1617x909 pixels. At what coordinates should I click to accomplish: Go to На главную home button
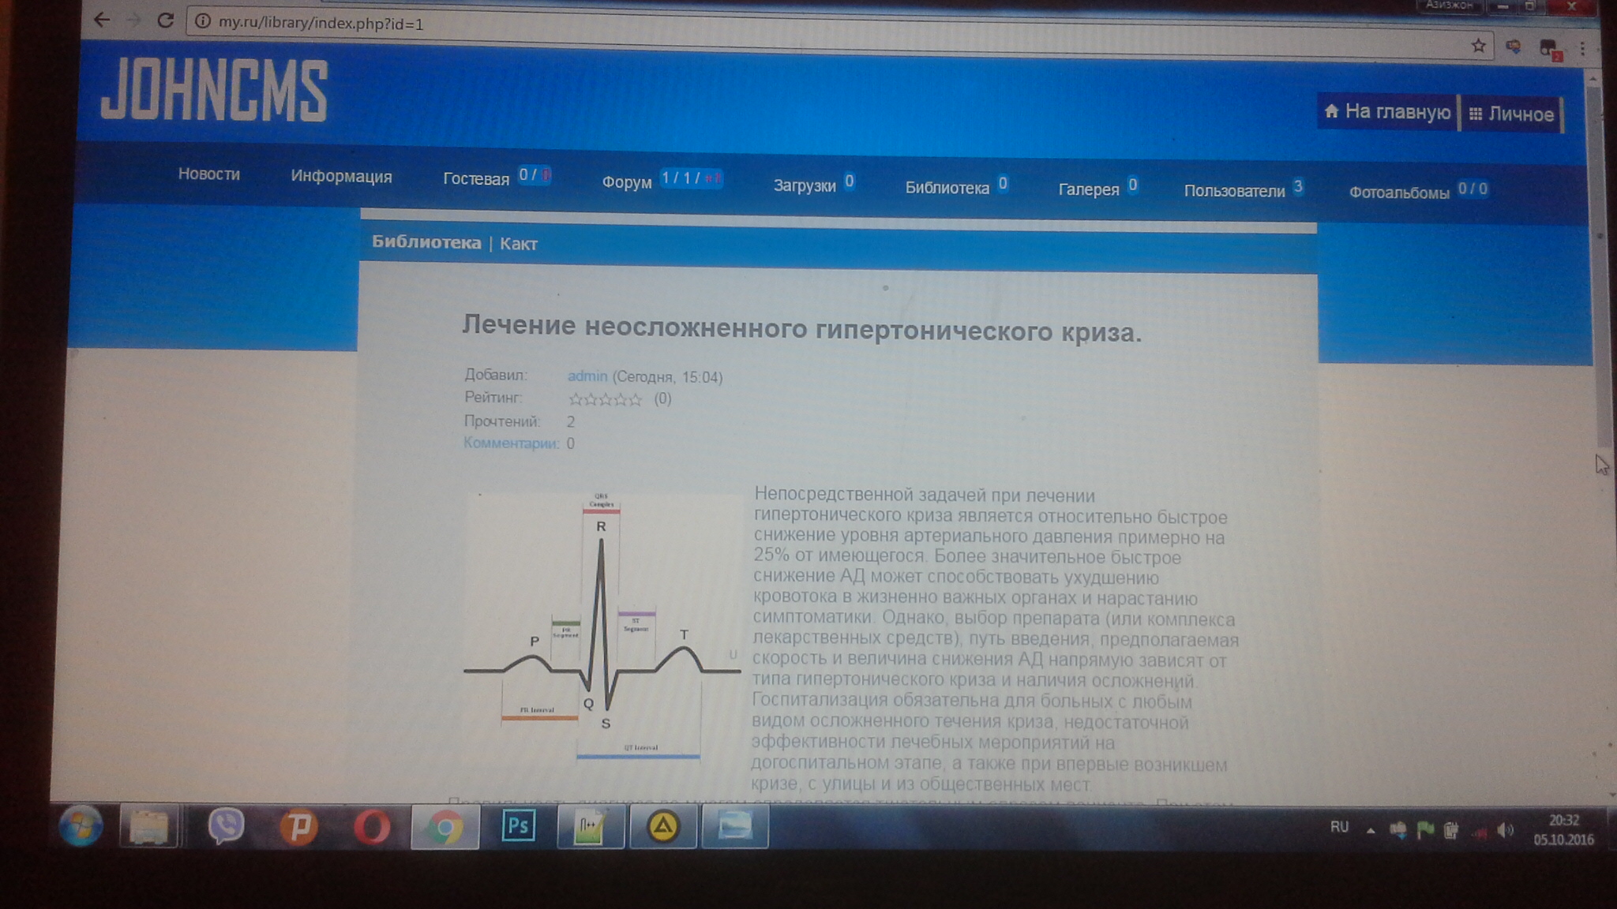pos(1388,111)
